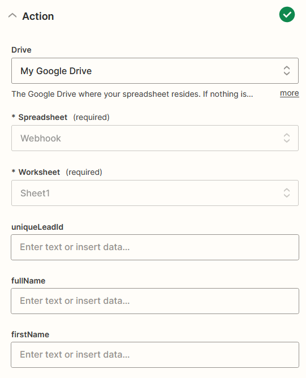
Task: Click the up-down arrows in Drive field
Action: (x=286, y=71)
